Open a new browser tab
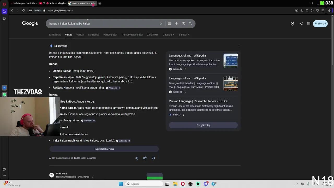The height and width of the screenshot is (188, 334). tap(100, 3)
